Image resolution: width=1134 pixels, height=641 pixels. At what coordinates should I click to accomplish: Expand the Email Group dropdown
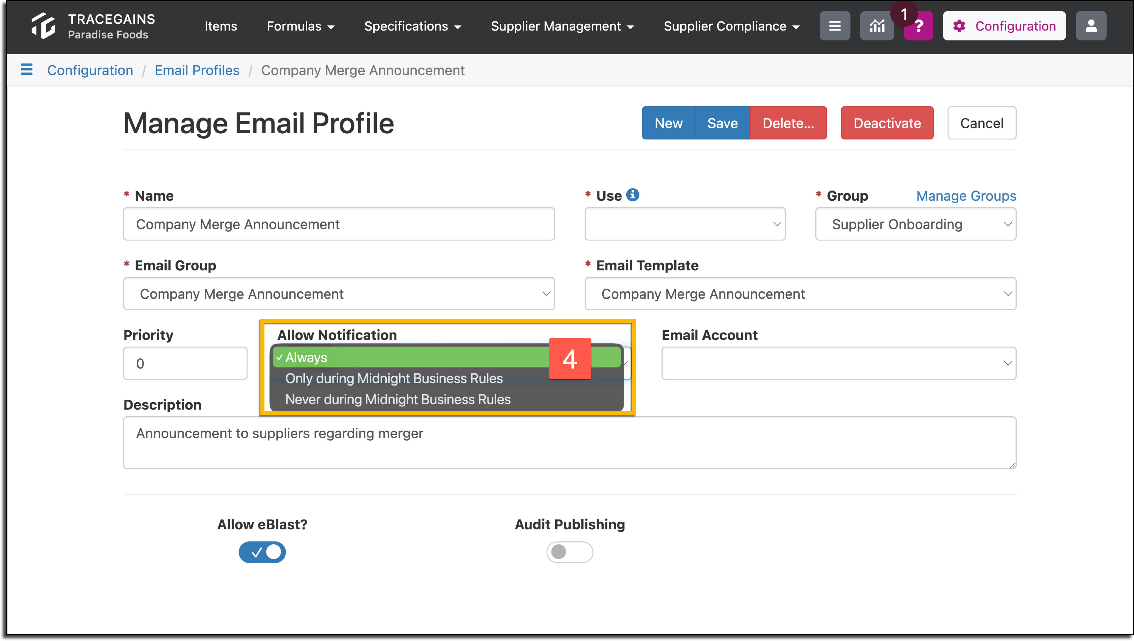(x=339, y=293)
